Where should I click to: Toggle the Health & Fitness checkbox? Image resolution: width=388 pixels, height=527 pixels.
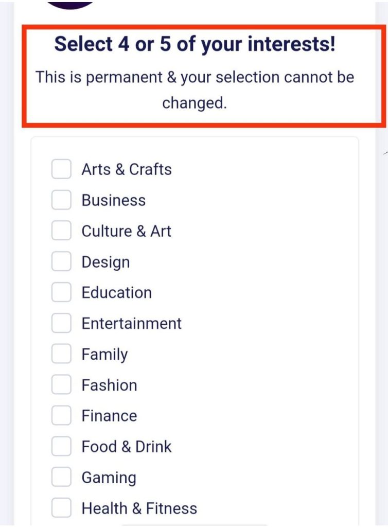tap(61, 508)
